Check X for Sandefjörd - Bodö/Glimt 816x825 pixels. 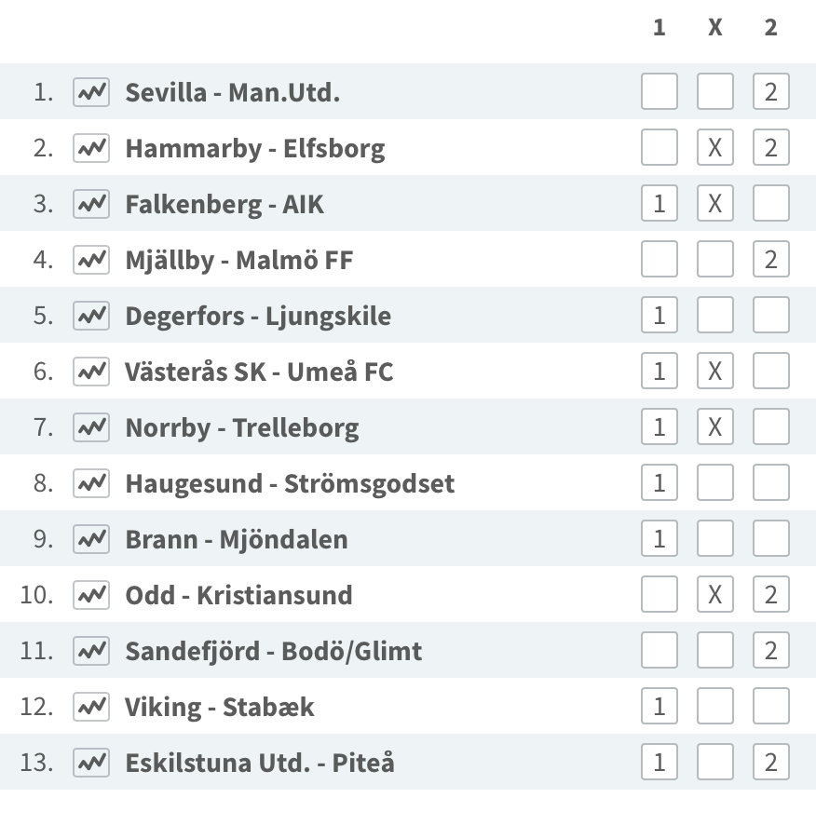coord(714,650)
